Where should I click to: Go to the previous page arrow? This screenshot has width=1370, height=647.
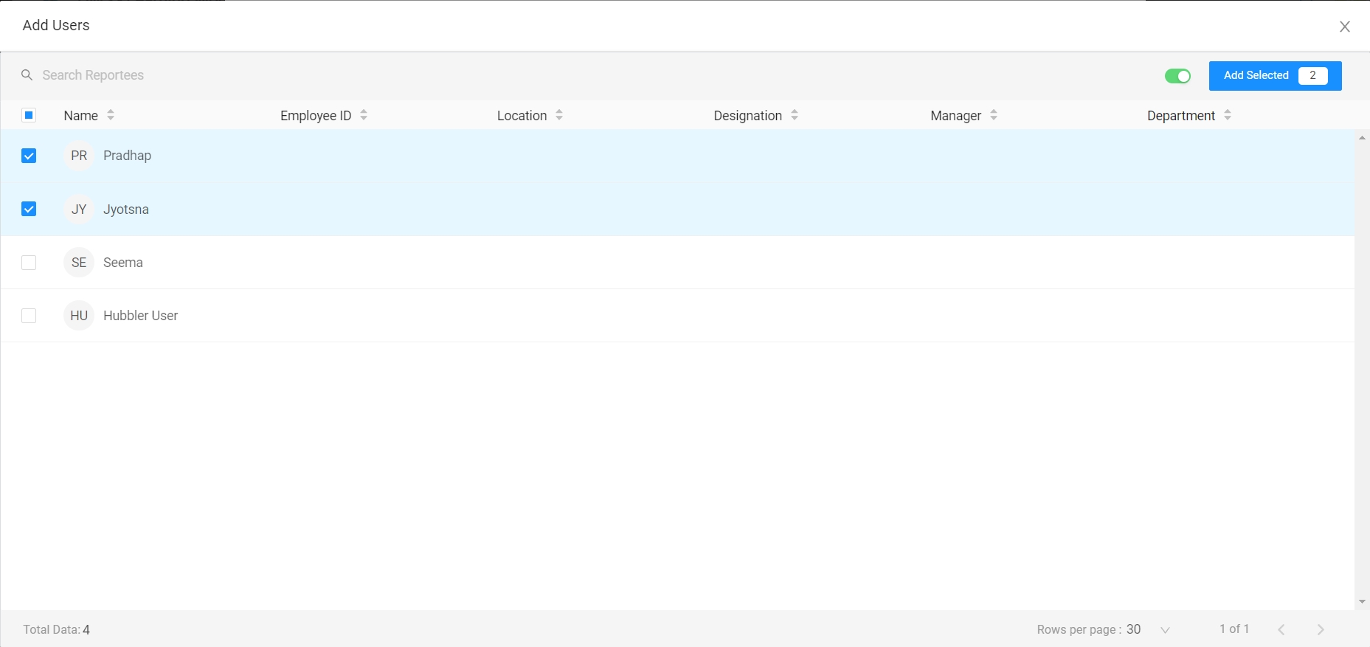coord(1281,629)
